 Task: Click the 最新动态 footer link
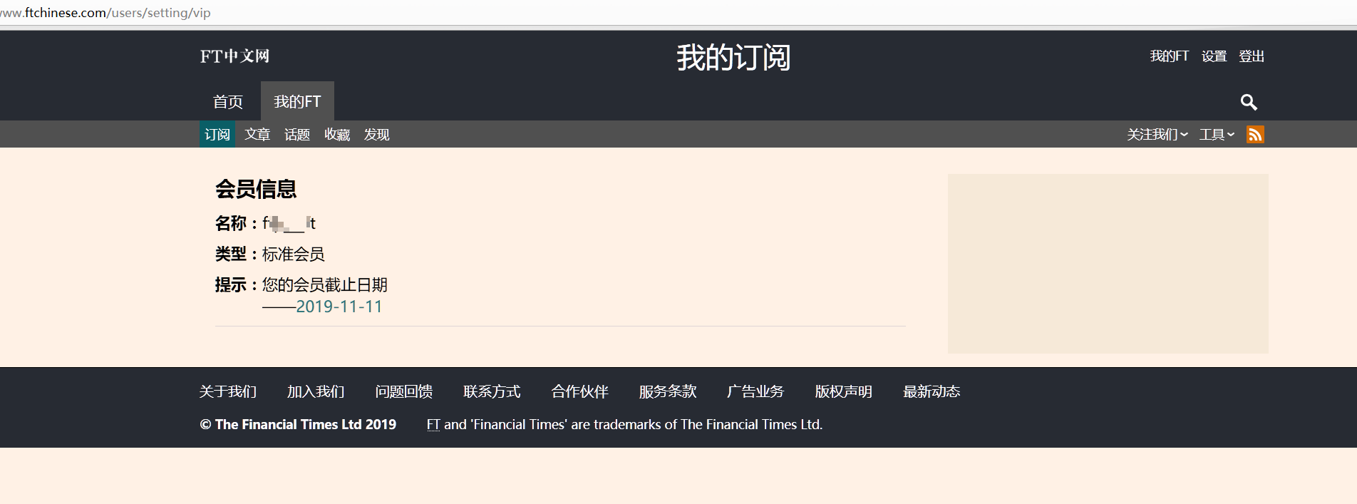(x=932, y=391)
